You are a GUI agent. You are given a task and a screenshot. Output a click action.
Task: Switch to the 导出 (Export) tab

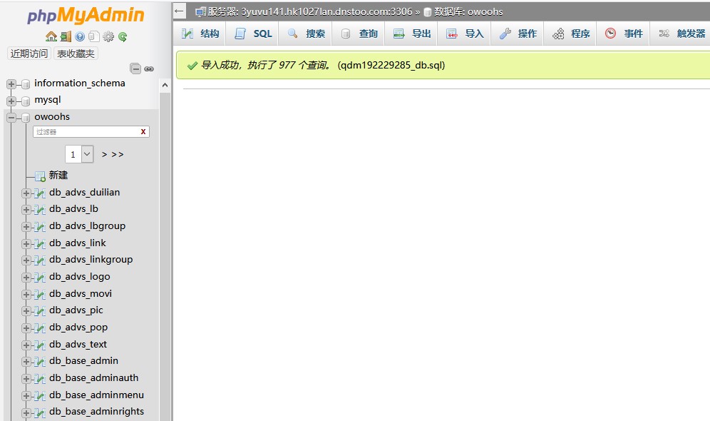coord(413,34)
